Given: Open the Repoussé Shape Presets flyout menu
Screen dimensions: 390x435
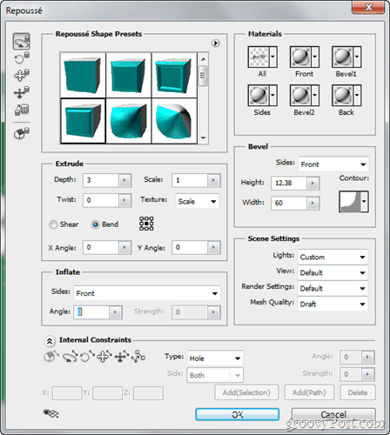Looking at the screenshot, I should tap(215, 43).
